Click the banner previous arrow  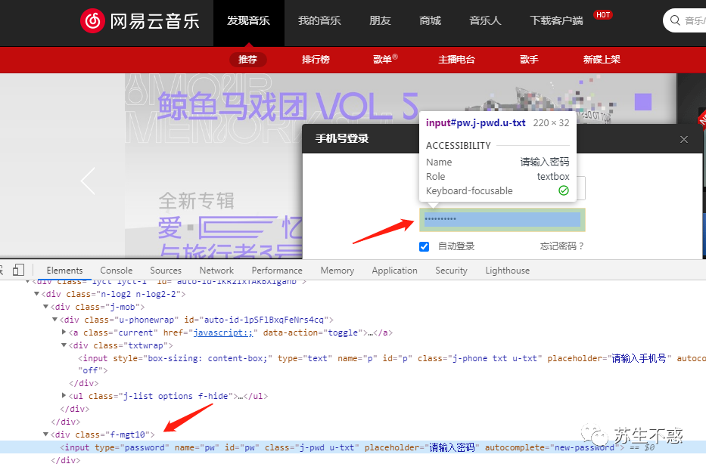click(x=88, y=181)
